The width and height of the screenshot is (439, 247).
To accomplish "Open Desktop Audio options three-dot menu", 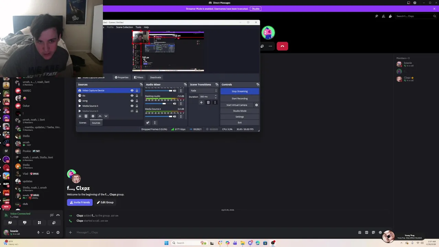I will (x=181, y=104).
